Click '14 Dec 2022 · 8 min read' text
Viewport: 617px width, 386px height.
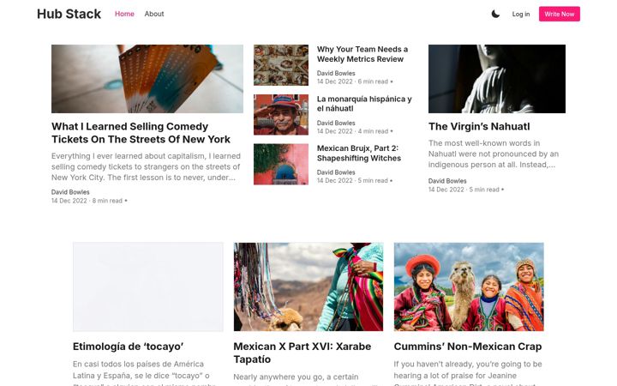[87, 201]
